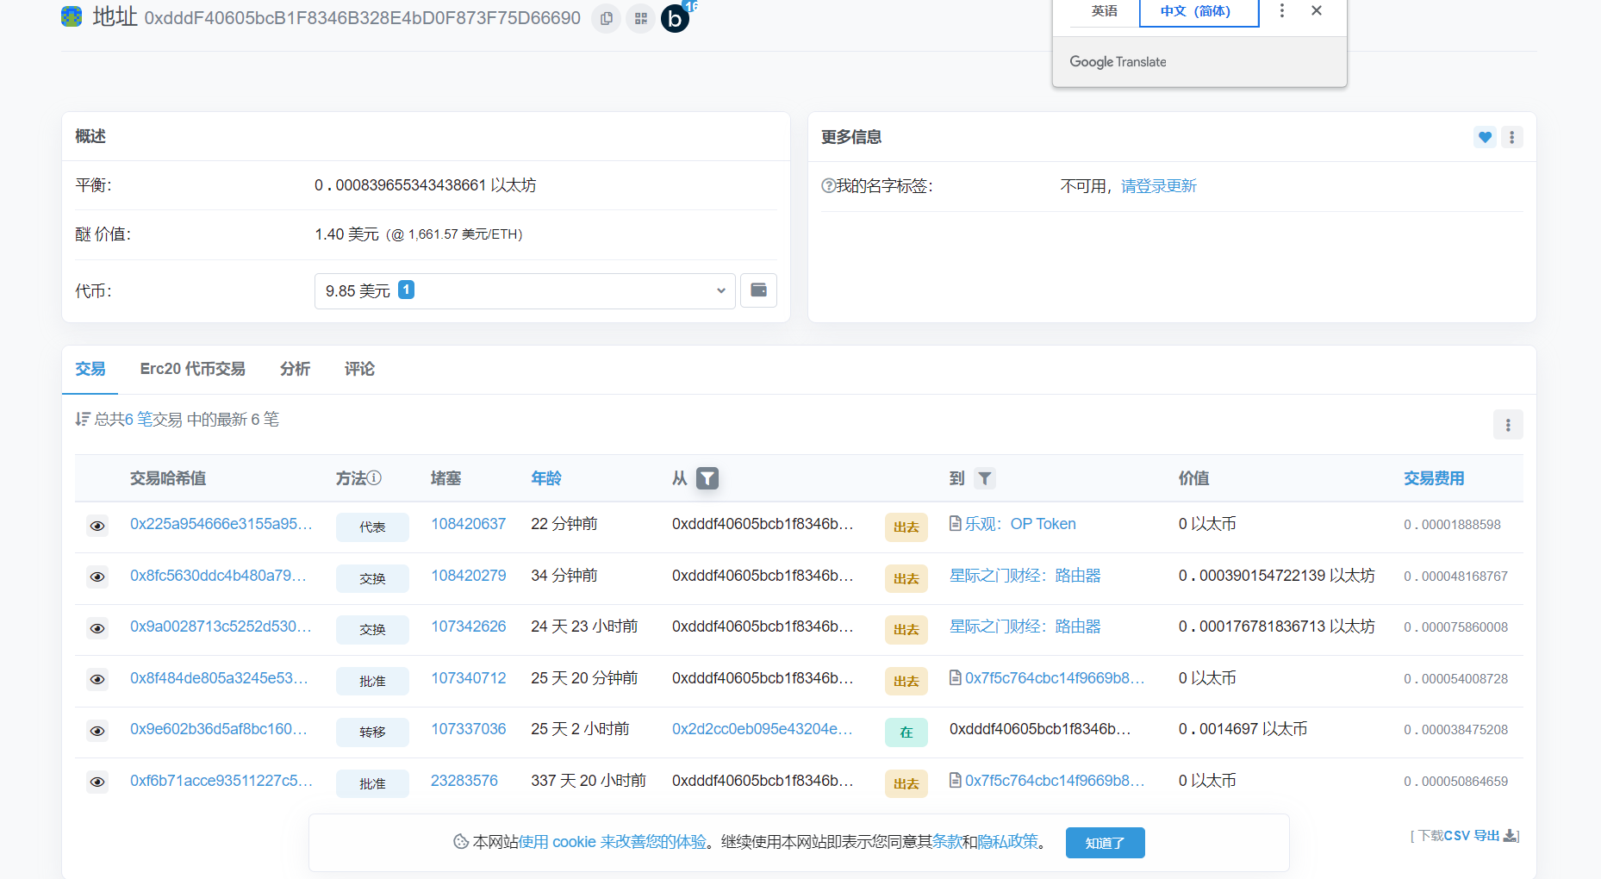Open the 分析 tab
Viewport: 1601px width, 879px height.
295,369
